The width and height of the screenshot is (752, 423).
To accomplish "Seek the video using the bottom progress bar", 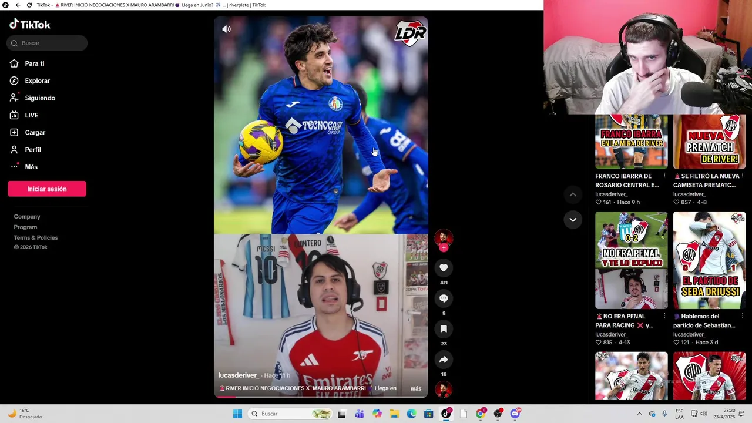I will click(x=321, y=397).
